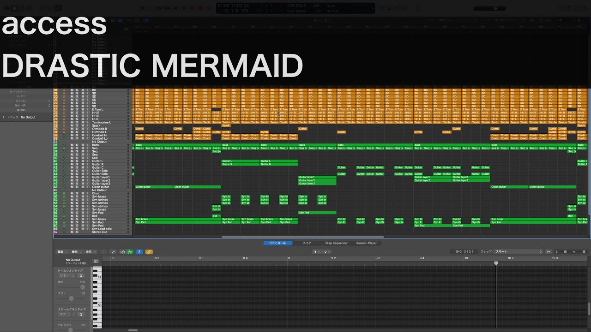Open the scale quantize オフ dropdown
591x332 pixels.
(64, 314)
